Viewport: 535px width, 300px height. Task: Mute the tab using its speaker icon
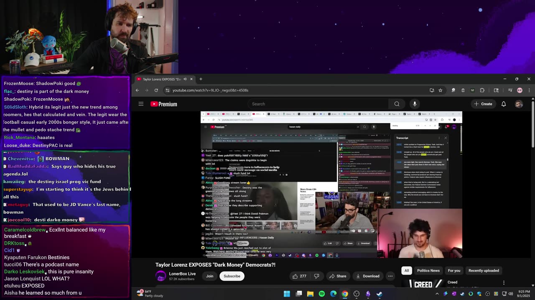[x=185, y=79]
